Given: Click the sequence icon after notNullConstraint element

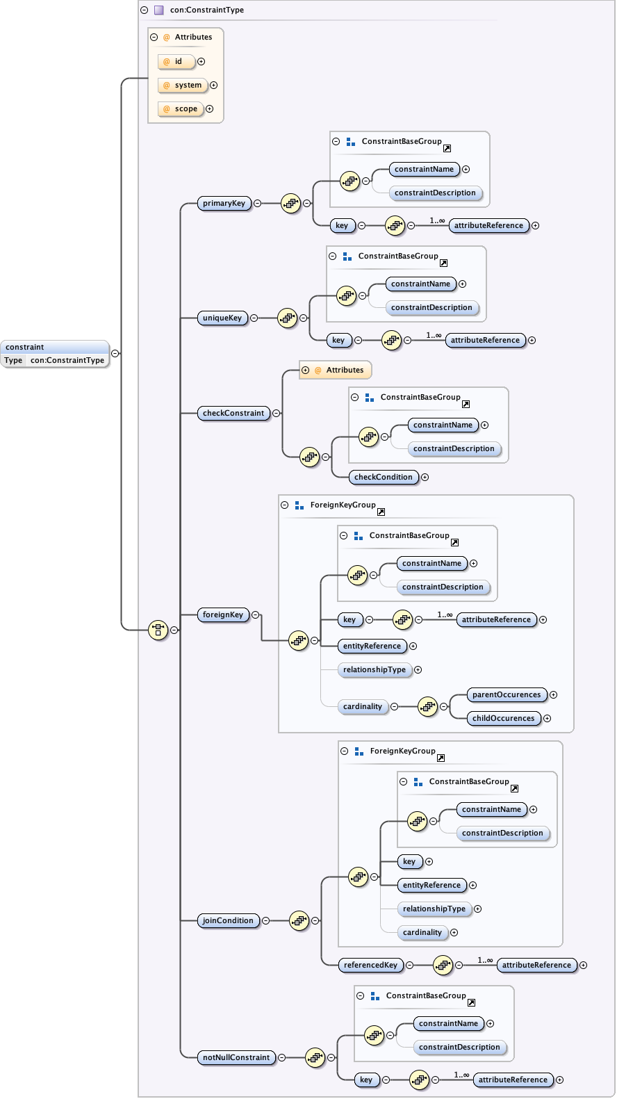Looking at the screenshot, I should click(x=315, y=1057).
